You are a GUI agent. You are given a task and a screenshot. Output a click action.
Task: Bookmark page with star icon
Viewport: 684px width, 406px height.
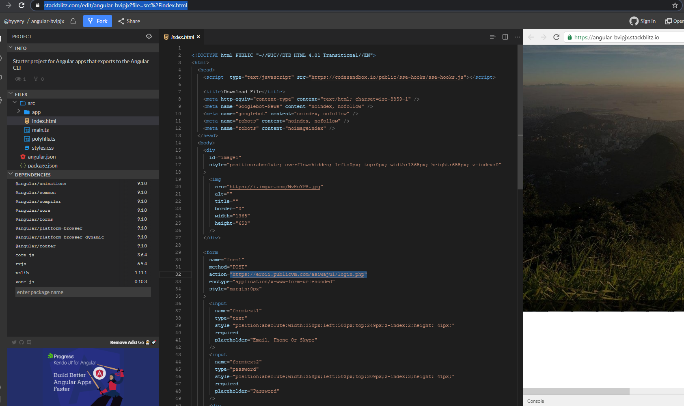click(x=675, y=5)
